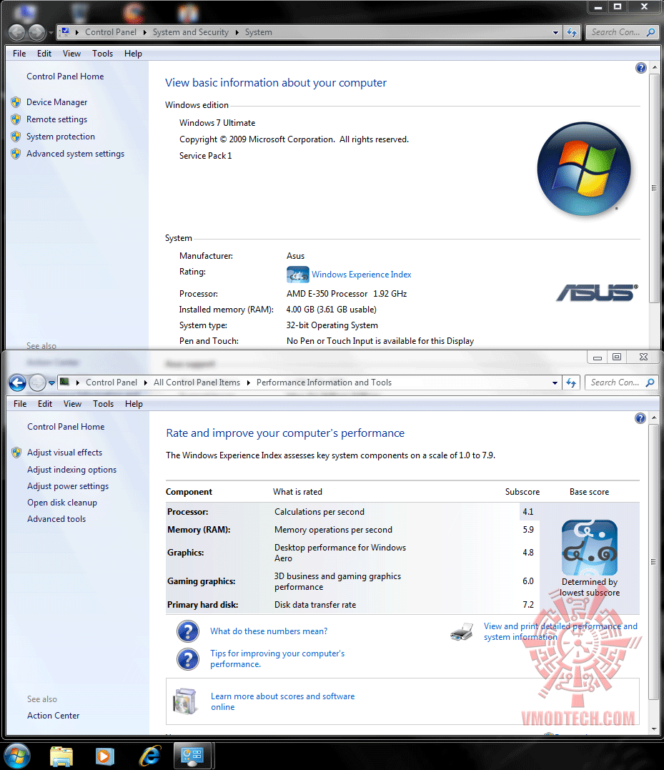This screenshot has height=770, width=664.
Task: Open Windows Media Player from taskbar
Action: [x=104, y=756]
